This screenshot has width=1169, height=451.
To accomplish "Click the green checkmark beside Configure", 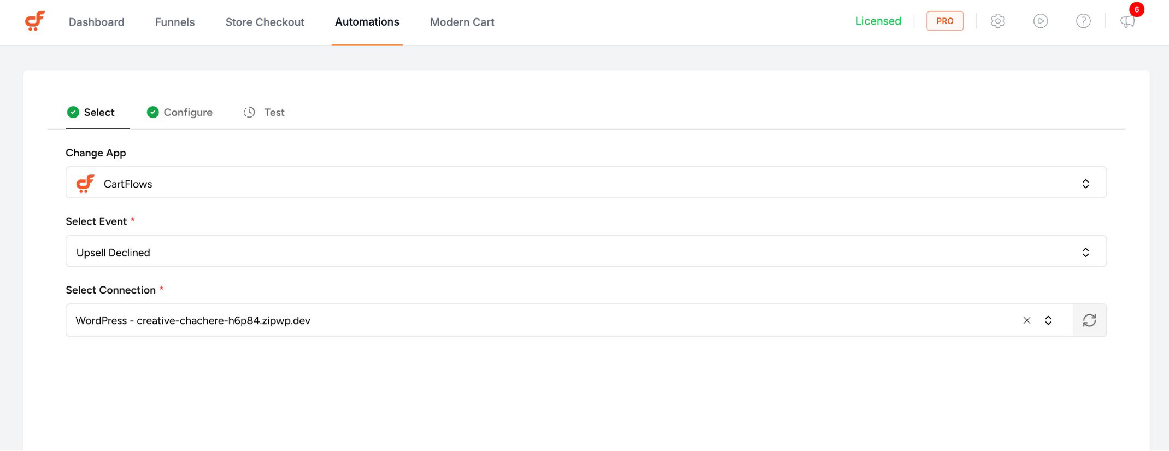I will (152, 112).
